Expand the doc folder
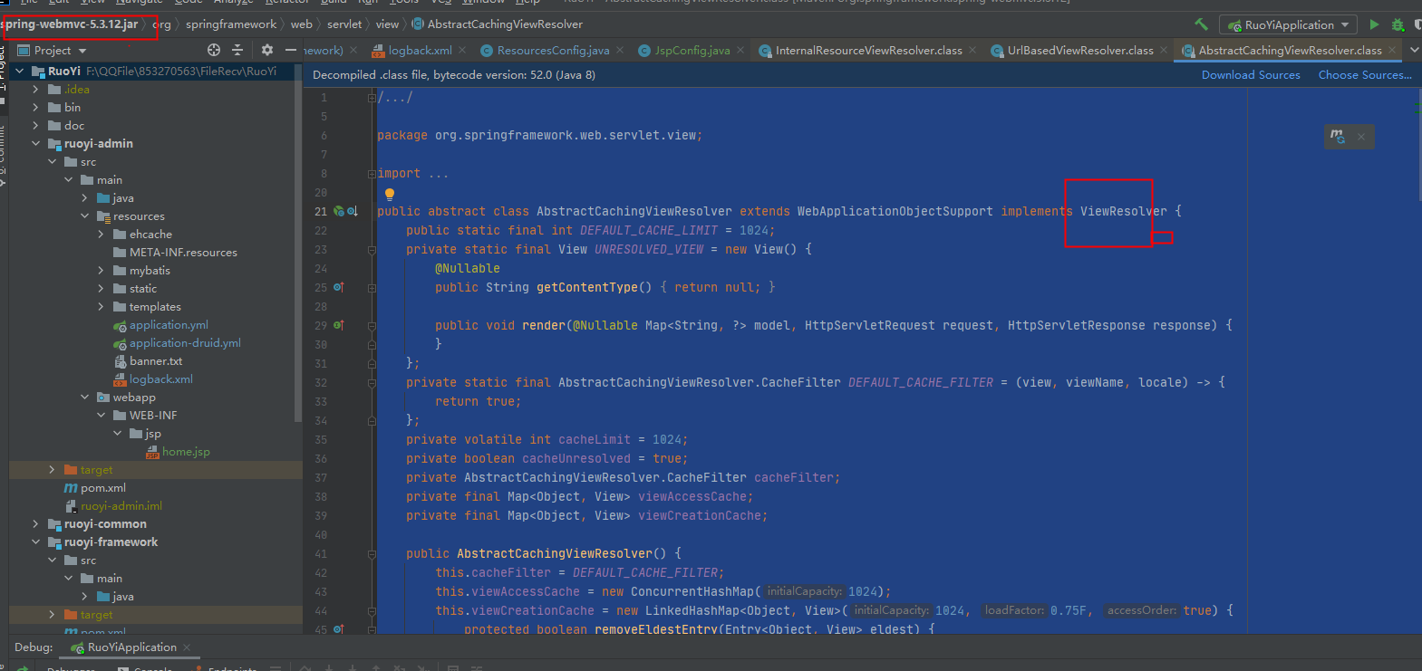Image resolution: width=1422 pixels, height=671 pixels. coord(35,125)
